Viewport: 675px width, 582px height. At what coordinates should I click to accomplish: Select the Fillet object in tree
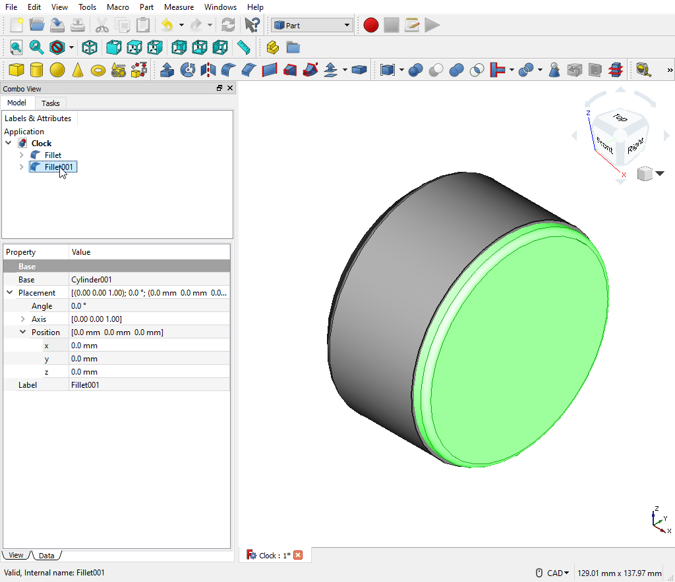[53, 155]
